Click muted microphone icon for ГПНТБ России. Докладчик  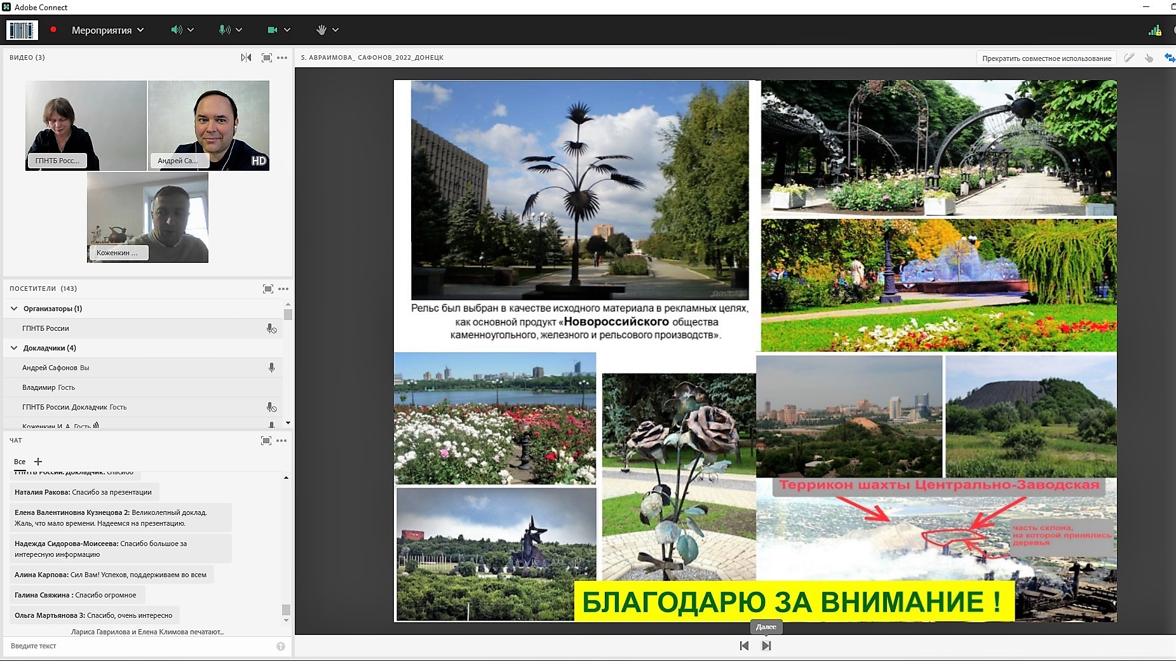tap(271, 407)
